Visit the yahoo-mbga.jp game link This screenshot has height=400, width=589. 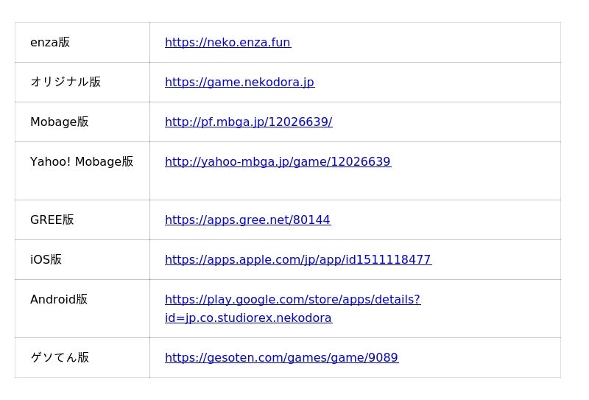[278, 162]
